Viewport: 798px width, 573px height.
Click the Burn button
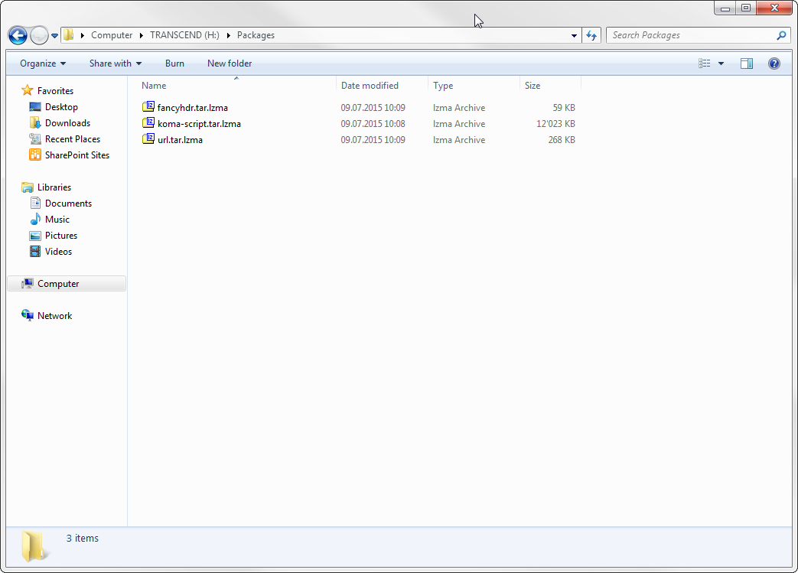[x=174, y=63]
